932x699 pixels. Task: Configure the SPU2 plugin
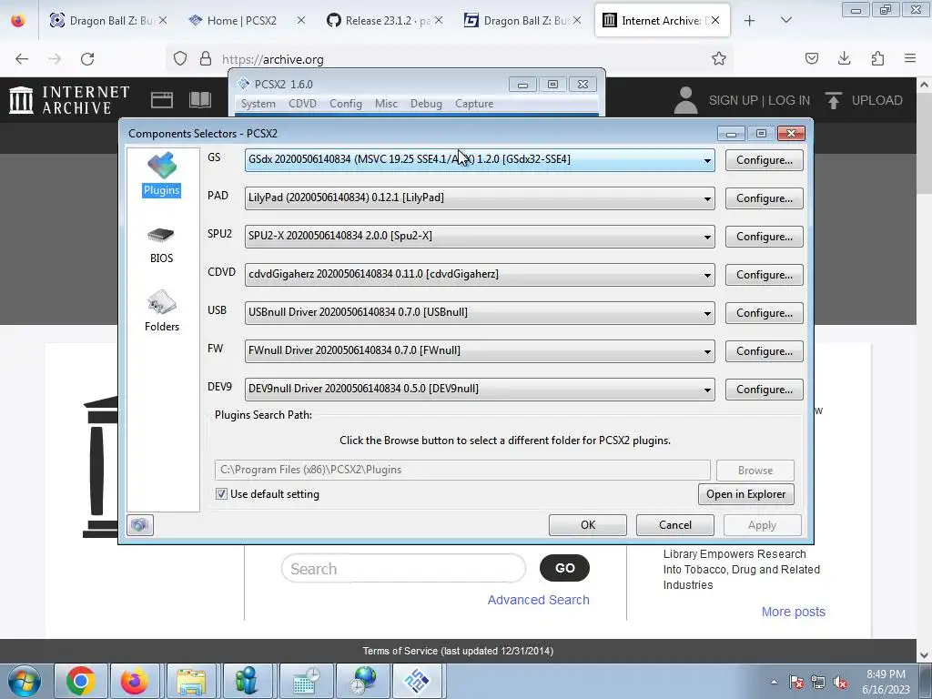(x=765, y=237)
